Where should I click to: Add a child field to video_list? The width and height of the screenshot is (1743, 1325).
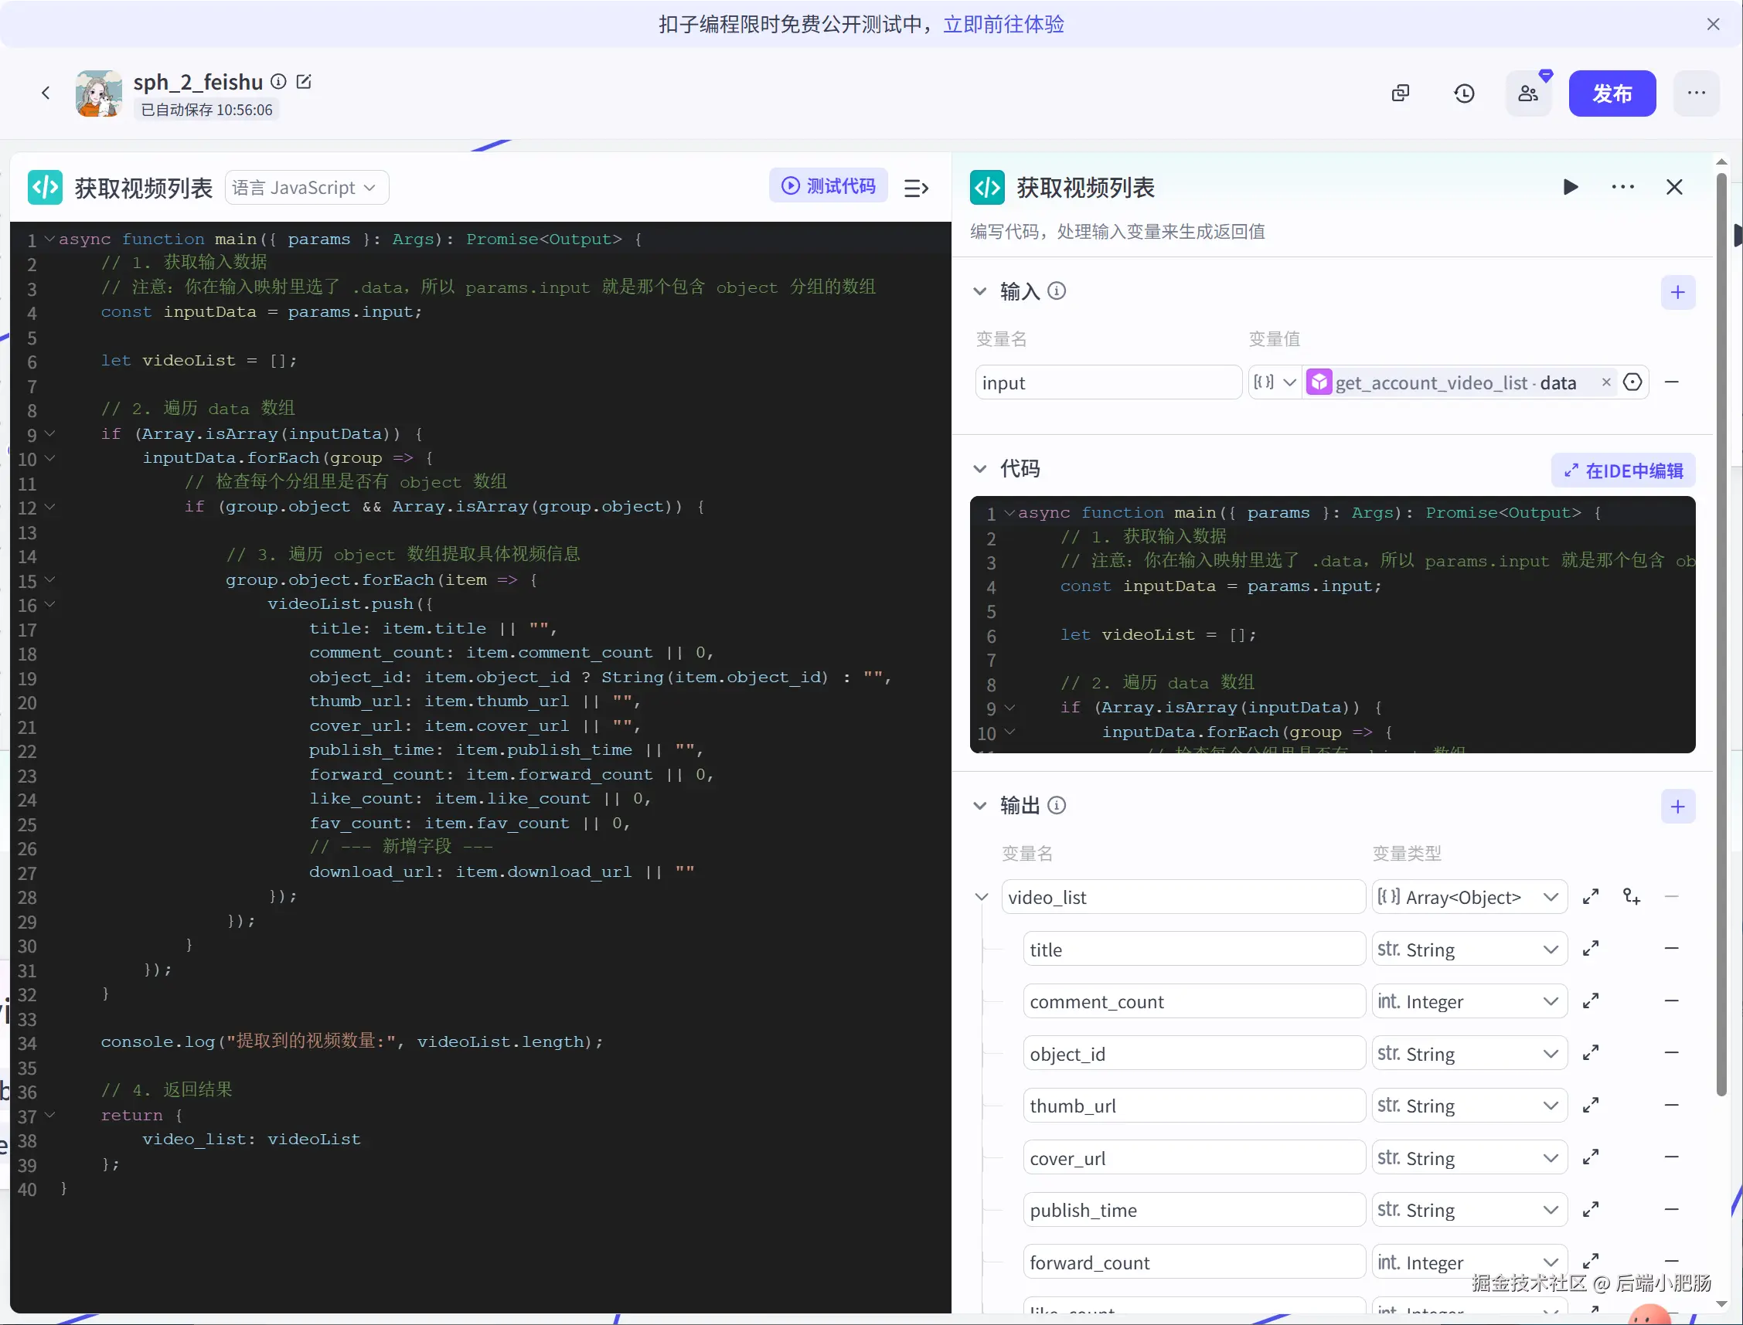coord(1631,897)
